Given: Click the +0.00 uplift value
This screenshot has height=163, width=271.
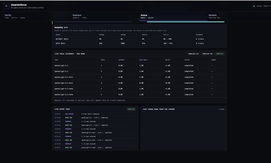Looking at the screenshot, I should 167,83.
